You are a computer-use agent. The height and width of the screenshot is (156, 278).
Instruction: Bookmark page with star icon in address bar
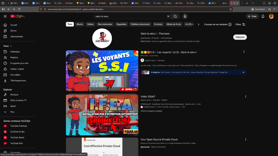tap(230, 9)
